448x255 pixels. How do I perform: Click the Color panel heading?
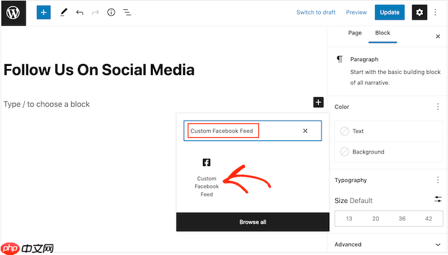pos(342,107)
